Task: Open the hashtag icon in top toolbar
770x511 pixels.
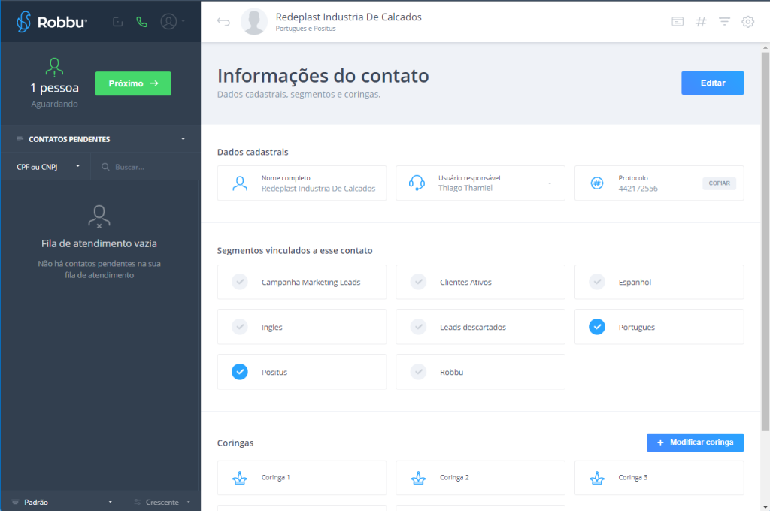Action: [701, 22]
